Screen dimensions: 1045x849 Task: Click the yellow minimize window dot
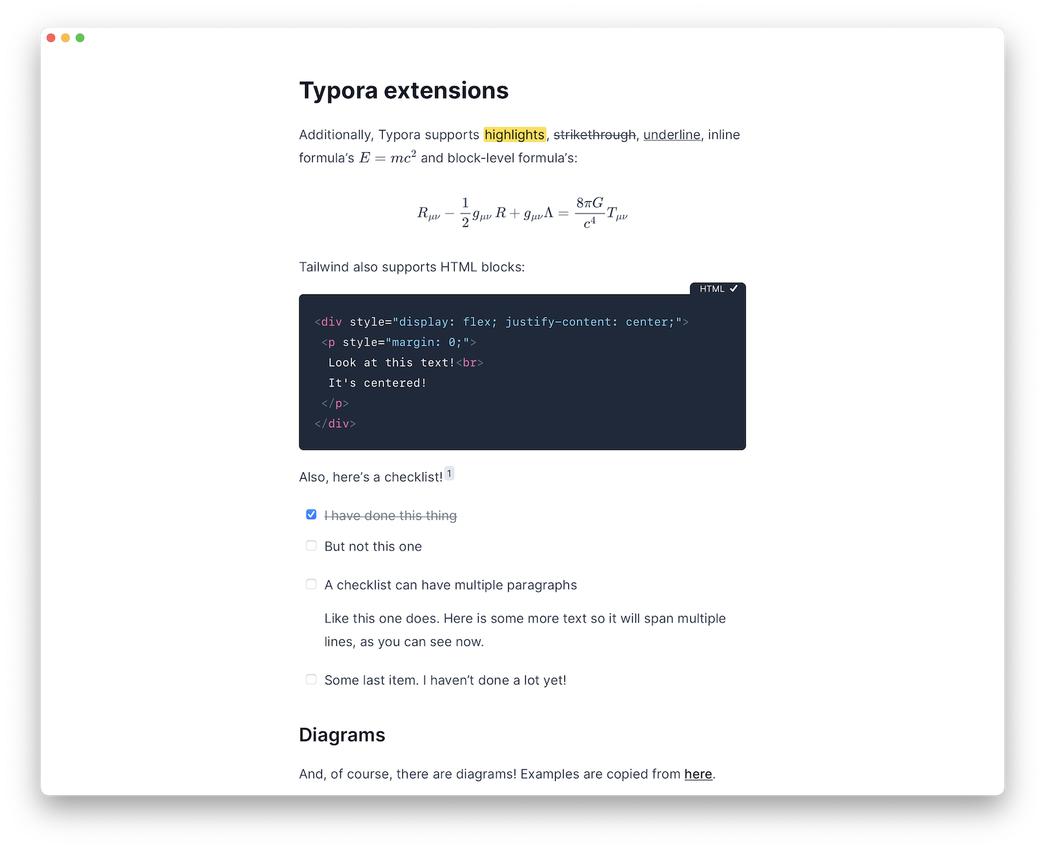(65, 38)
